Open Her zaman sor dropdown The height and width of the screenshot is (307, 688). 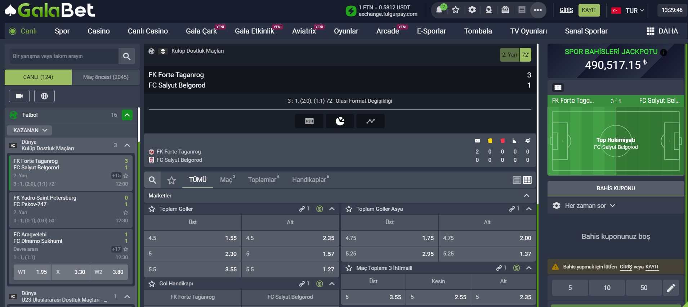point(590,206)
